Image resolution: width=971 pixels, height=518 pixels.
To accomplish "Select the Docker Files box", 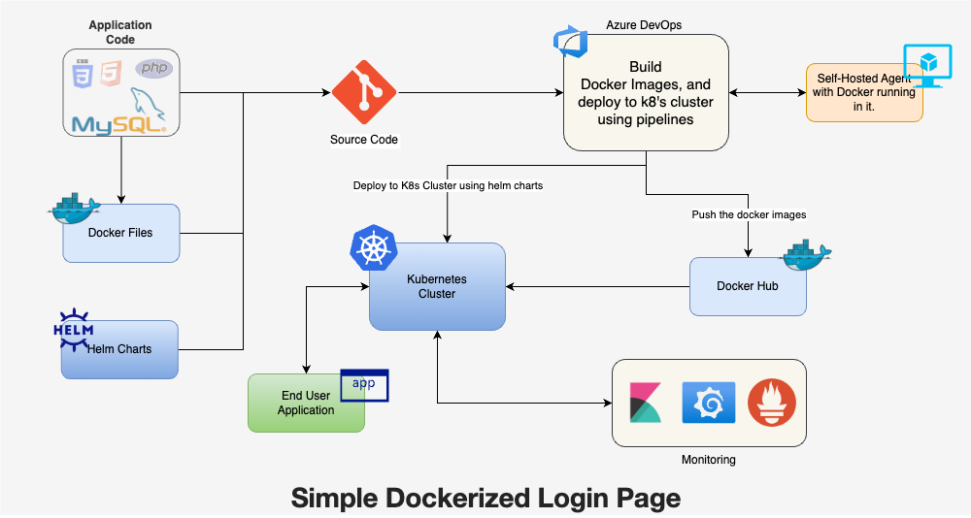I will pos(120,234).
